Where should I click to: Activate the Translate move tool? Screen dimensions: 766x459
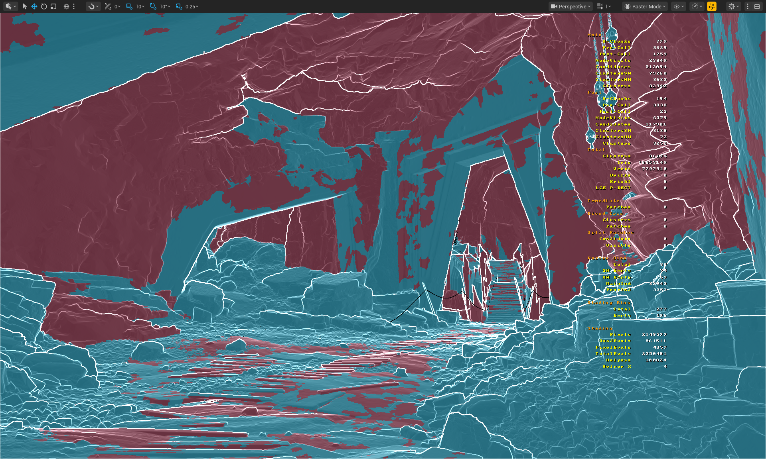click(34, 6)
